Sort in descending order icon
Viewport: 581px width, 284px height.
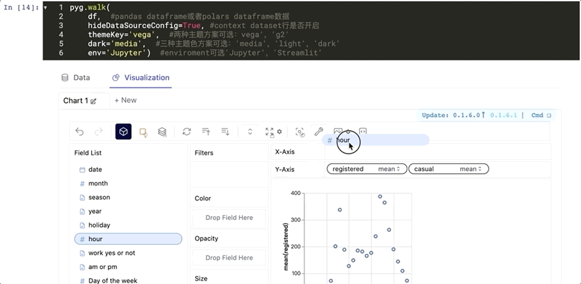pos(225,132)
